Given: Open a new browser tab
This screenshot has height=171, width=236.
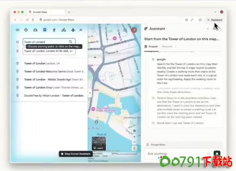Looking at the screenshot, I should [x=69, y=12].
